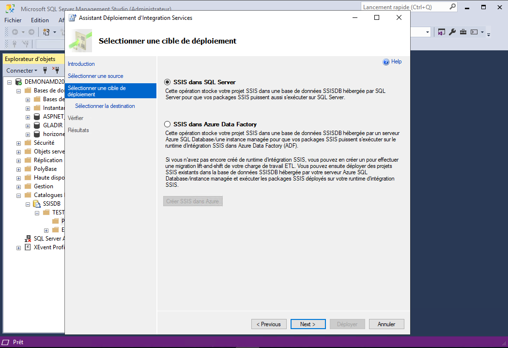Click the quick launch magnifier icon
Screen dimensions: 508x348
tap(453, 6)
